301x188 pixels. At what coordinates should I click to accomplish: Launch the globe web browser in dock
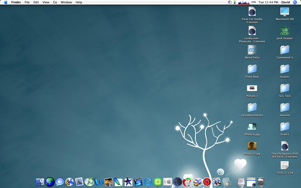pos(50,182)
